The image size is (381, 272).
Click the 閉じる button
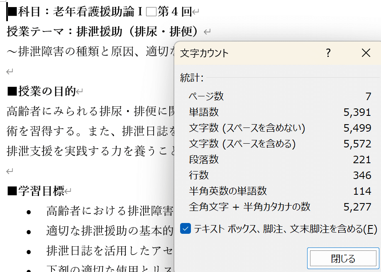[342, 258]
